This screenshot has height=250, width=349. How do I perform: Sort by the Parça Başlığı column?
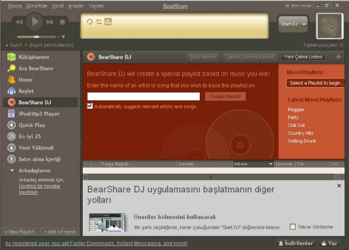[x=138, y=164]
